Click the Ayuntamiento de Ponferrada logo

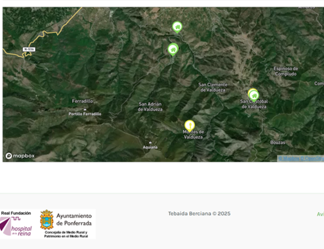tap(66, 224)
